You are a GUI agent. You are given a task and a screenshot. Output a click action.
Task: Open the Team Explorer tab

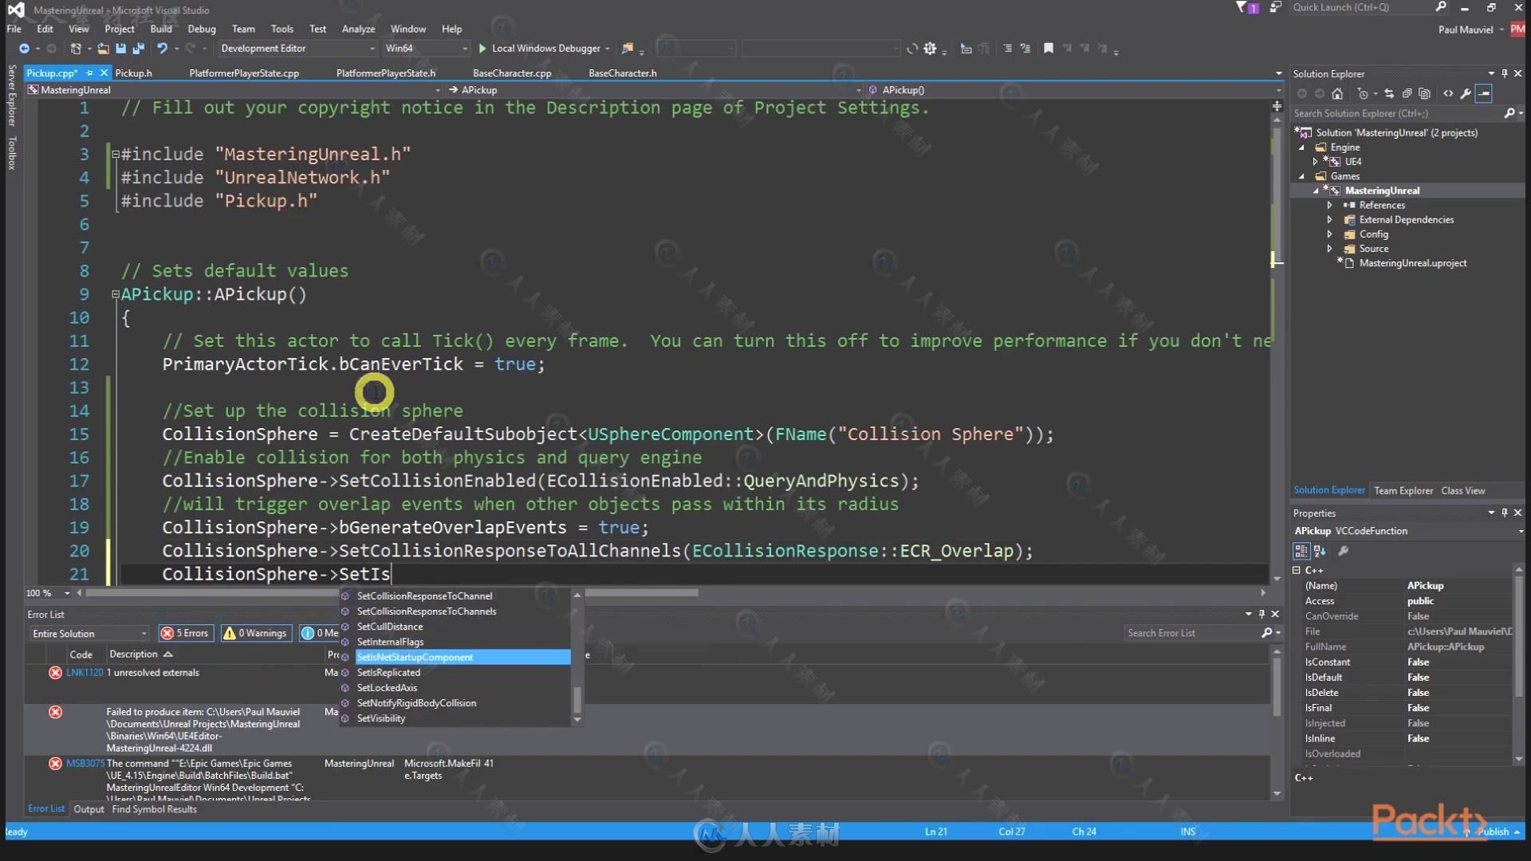1403,490
